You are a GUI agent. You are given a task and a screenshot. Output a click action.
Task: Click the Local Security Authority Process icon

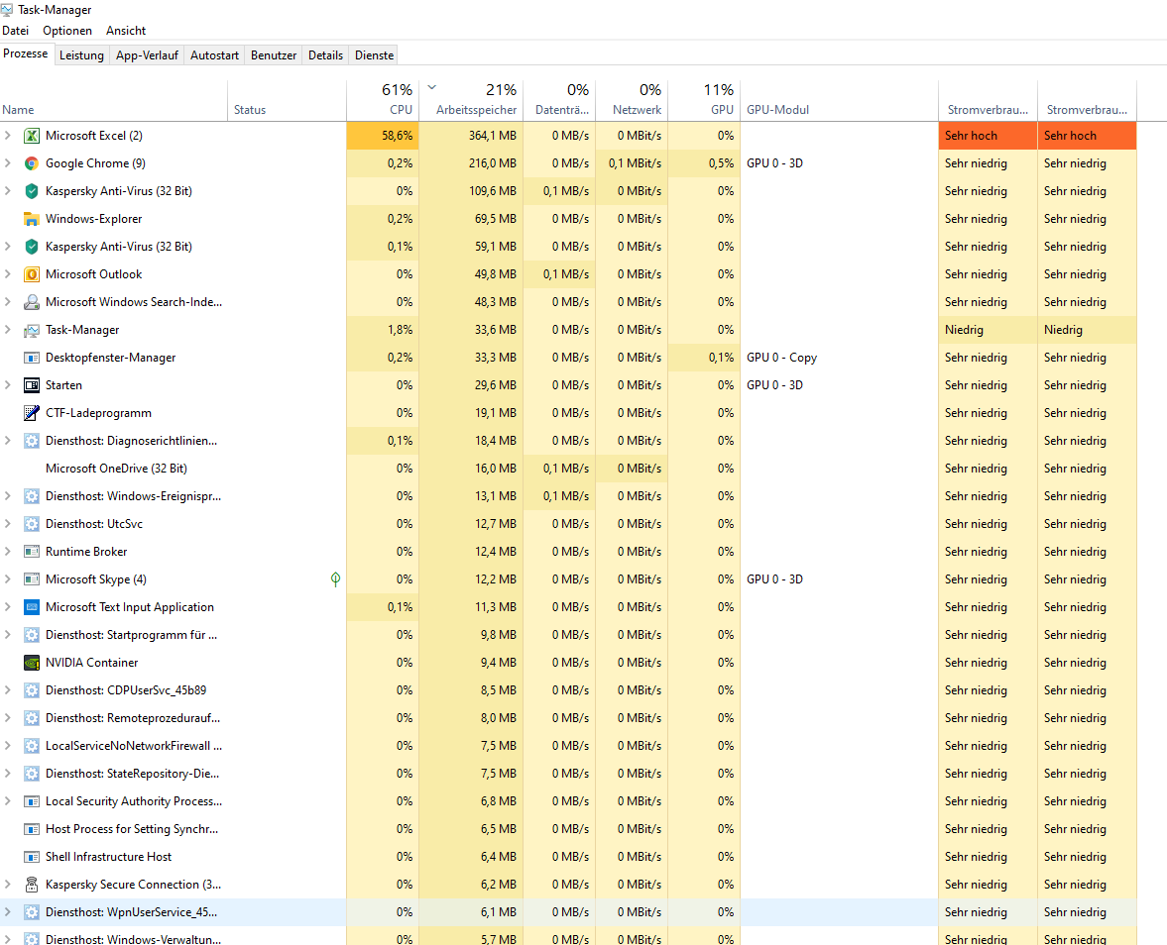(32, 800)
